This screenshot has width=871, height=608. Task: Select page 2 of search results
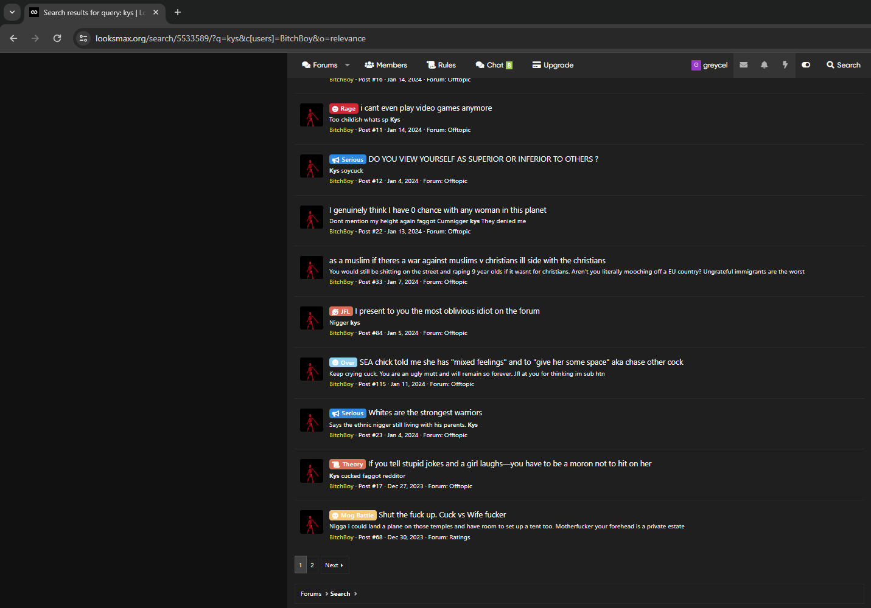pos(312,565)
